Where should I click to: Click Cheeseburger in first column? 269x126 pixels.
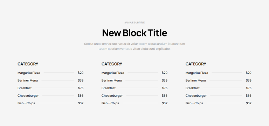[28, 96]
